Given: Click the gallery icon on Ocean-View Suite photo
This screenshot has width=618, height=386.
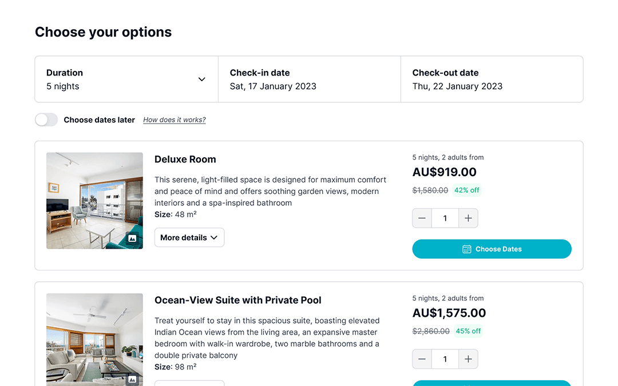Looking at the screenshot, I should point(132,379).
